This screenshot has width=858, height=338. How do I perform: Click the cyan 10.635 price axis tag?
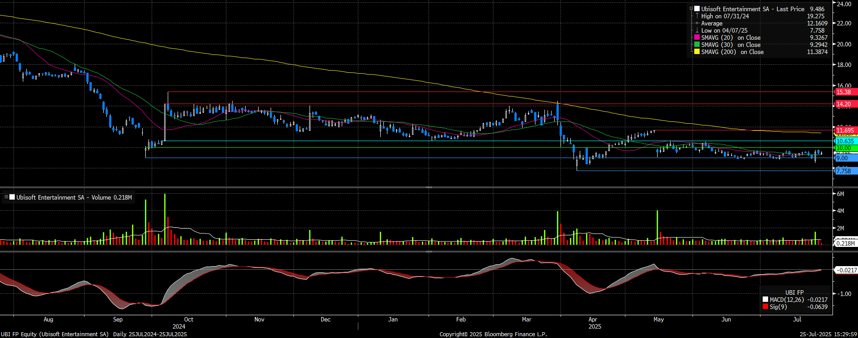click(845, 141)
